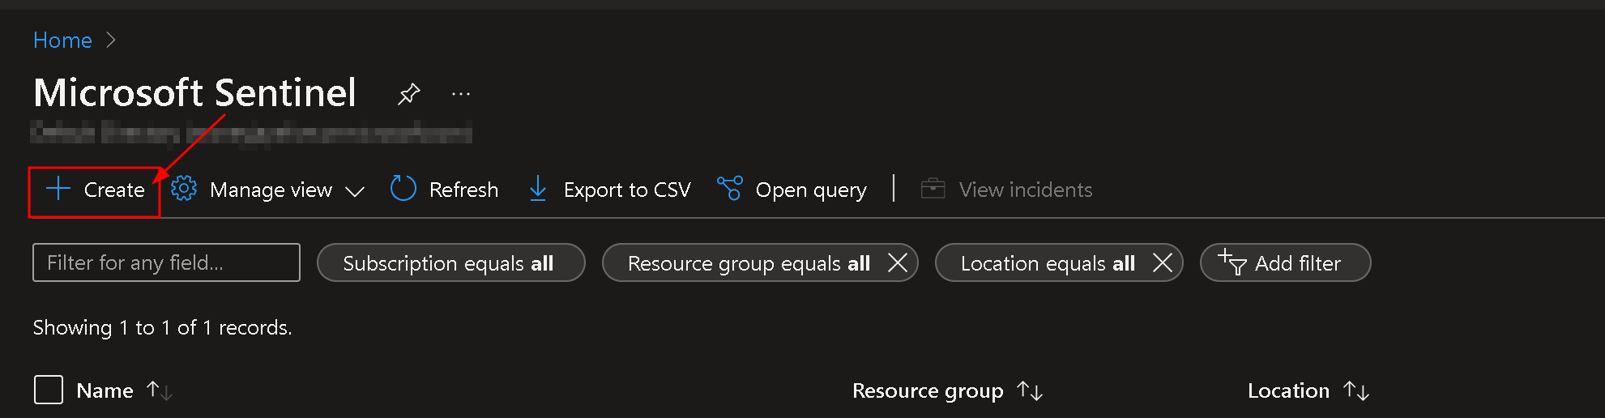Viewport: 1605px width, 418px height.
Task: Pin Microsoft Sentinel to dashboard
Action: pos(408,94)
